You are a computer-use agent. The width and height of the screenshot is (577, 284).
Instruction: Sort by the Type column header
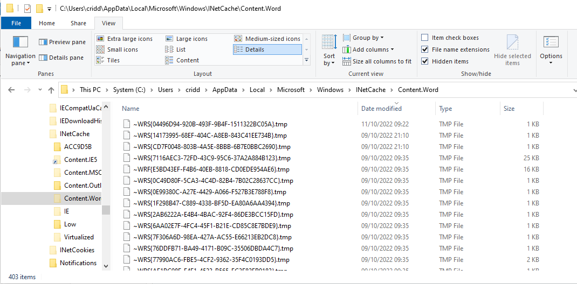click(468, 109)
